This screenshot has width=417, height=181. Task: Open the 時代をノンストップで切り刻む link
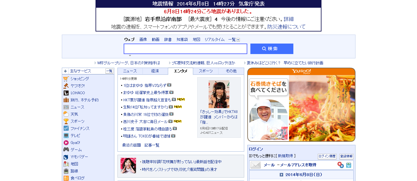click(180, 169)
